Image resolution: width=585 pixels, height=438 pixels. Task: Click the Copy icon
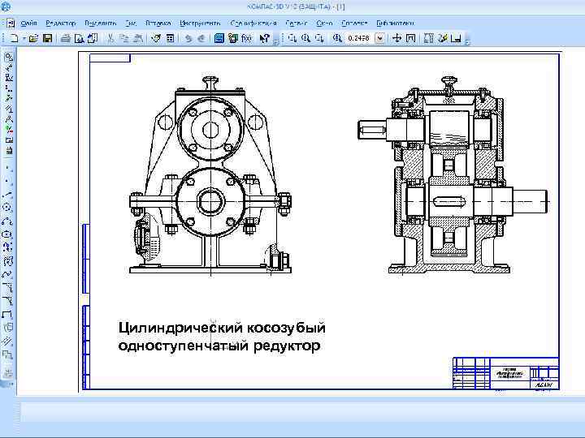pos(124,38)
